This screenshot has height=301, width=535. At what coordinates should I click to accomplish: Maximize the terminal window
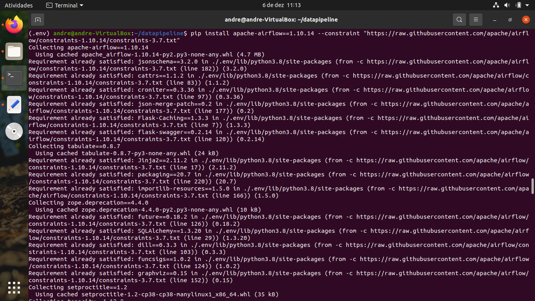pyautogui.click(x=510, y=20)
